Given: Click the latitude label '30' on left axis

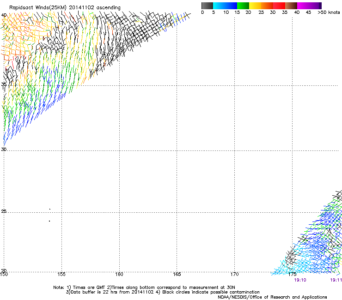Looking at the screenshot, I should pyautogui.click(x=4, y=149).
